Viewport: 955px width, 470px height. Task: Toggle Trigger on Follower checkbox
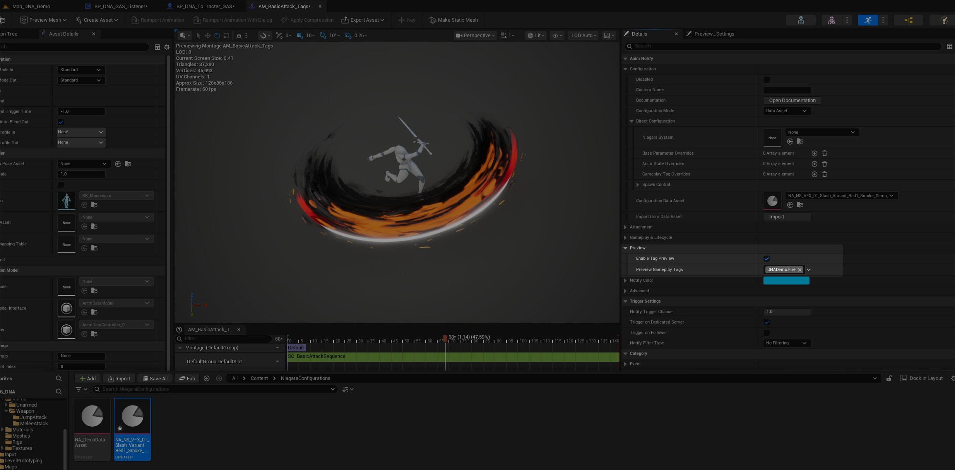click(x=767, y=333)
